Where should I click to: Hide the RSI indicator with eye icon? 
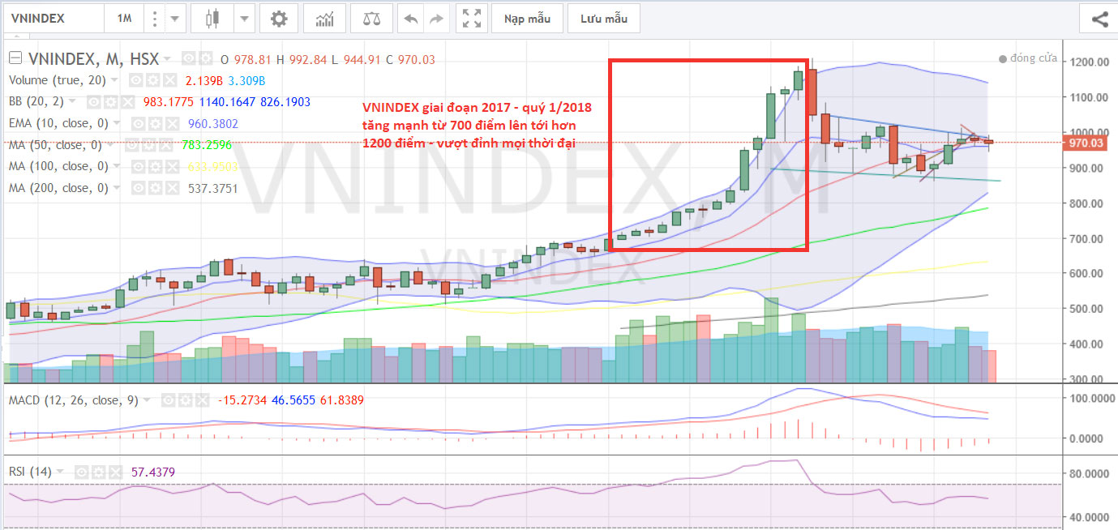click(x=82, y=471)
